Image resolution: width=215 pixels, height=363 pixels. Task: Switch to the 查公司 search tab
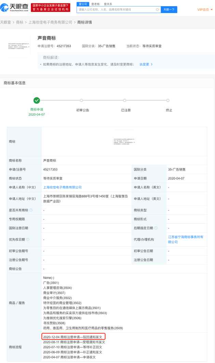click(x=82, y=4)
